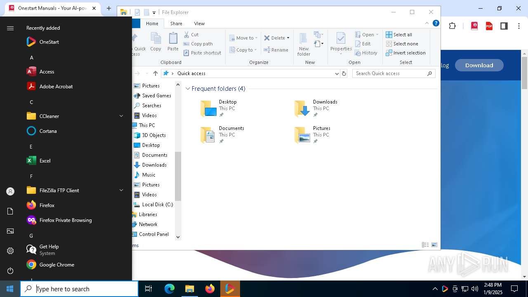
Task: Switch to large thumbnails view in status bar
Action: click(x=434, y=245)
